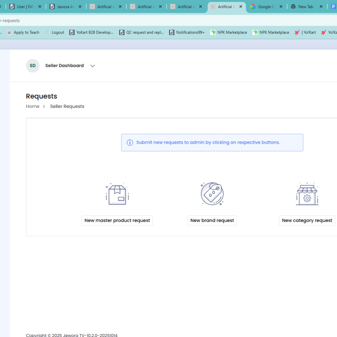Switch to the Jewora browser tab
Viewport: 337px width, 337px height.
coord(64,7)
